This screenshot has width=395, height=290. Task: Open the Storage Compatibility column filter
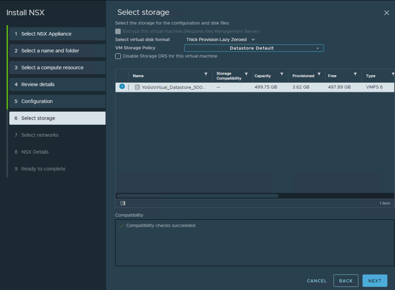246,74
